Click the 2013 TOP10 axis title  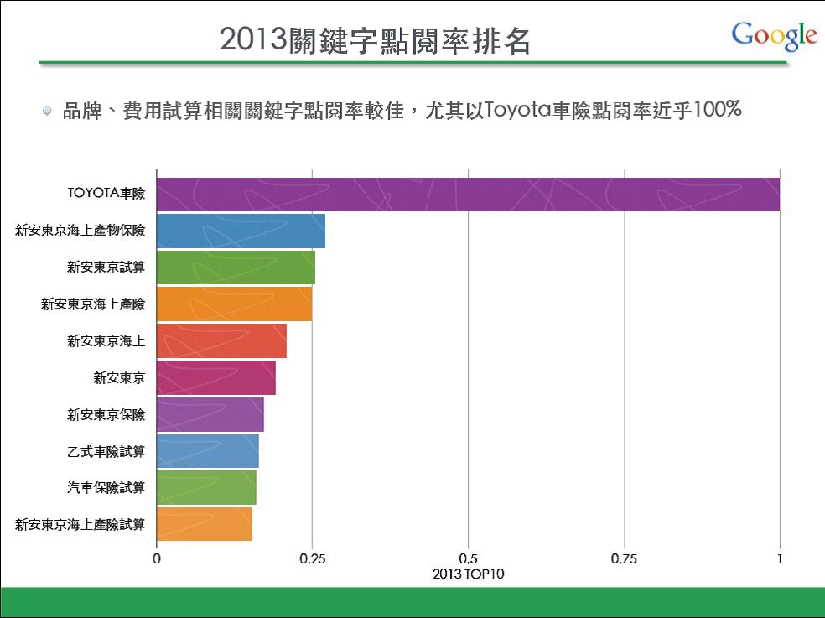[469, 574]
